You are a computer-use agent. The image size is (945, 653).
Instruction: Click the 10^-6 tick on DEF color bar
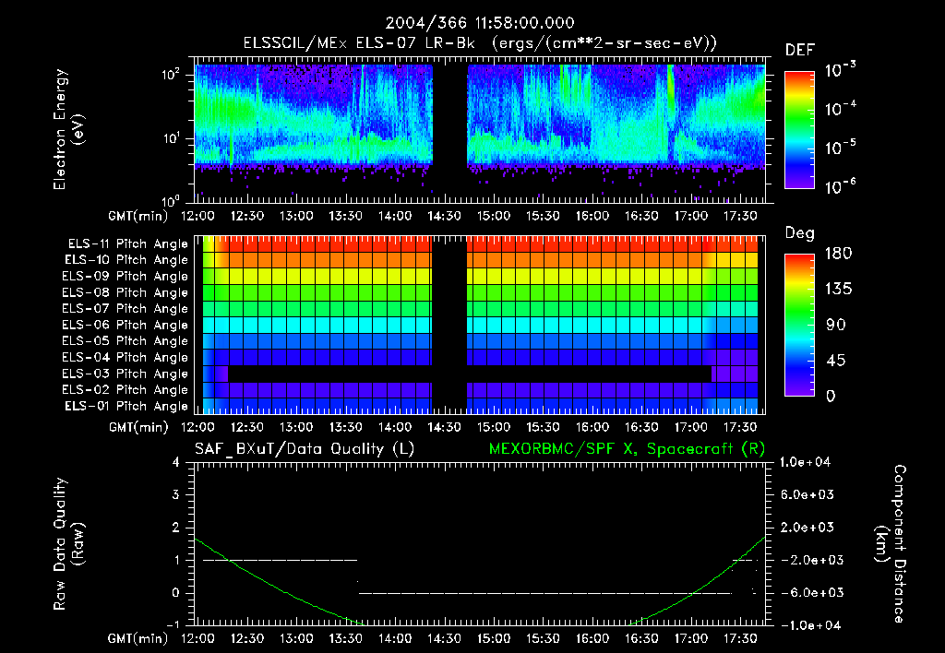[x=840, y=186]
